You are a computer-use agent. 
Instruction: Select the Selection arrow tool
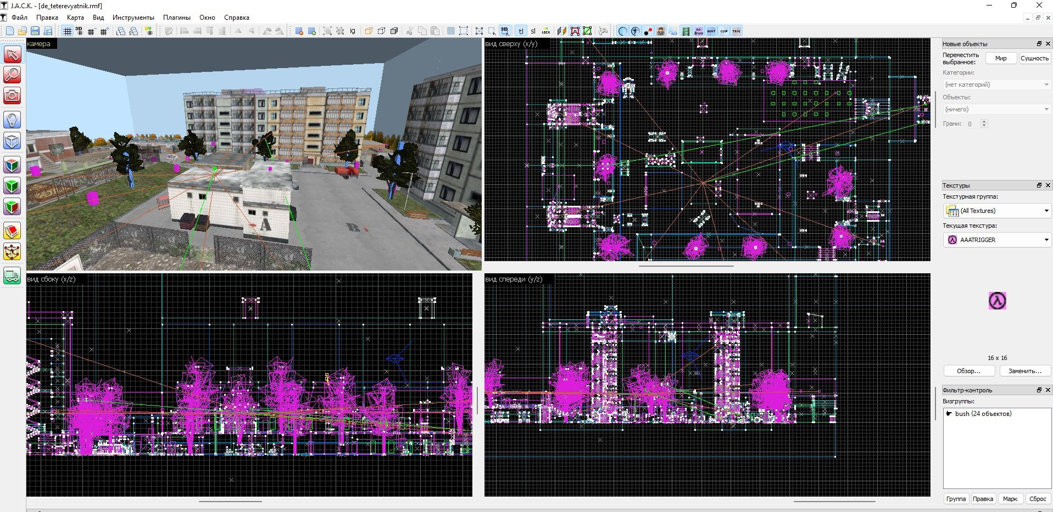pos(12,54)
